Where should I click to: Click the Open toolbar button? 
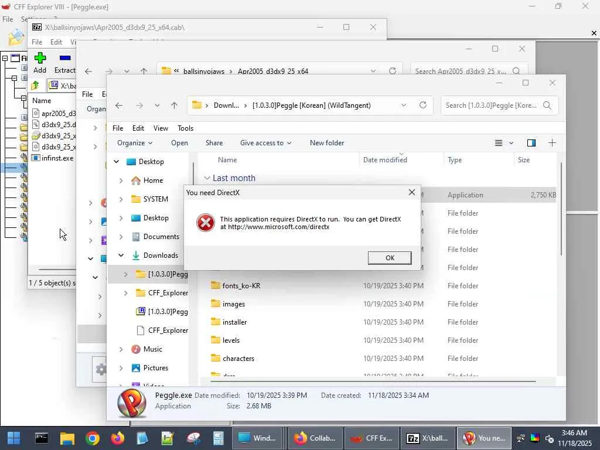[x=179, y=143]
